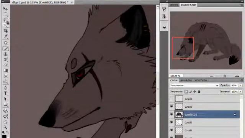The image size is (245, 138).
Task: Select the Rectangular Marquee tool
Action: pos(5,14)
